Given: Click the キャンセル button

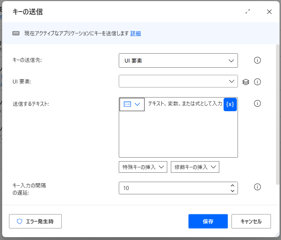Looking at the screenshot, I should 251,221.
